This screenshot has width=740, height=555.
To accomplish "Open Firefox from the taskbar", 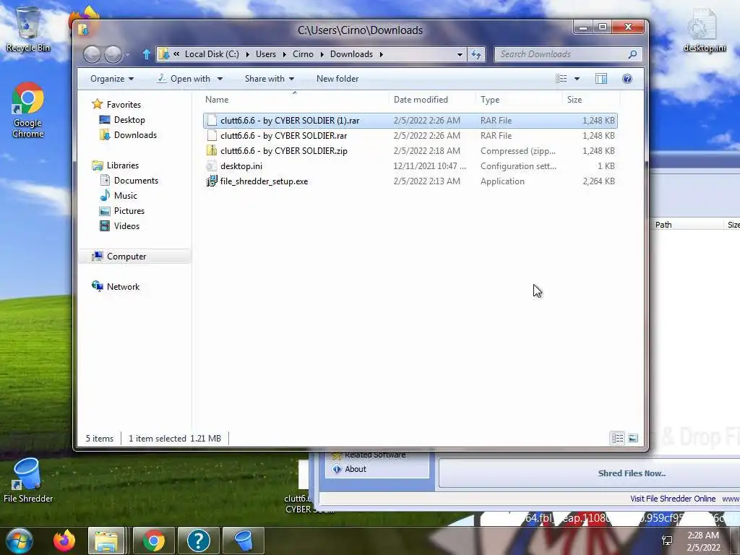I will point(64,541).
